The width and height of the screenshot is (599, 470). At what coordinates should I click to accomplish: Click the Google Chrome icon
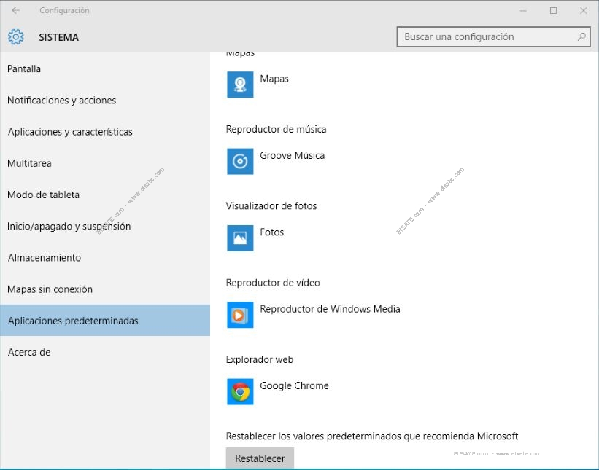pos(240,391)
